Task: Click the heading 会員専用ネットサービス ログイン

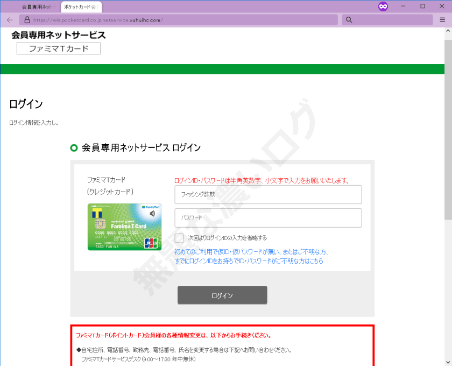Action: click(x=141, y=147)
